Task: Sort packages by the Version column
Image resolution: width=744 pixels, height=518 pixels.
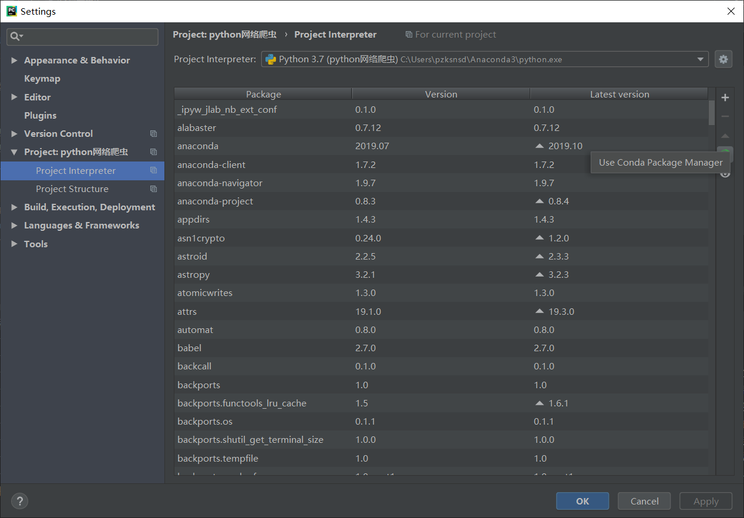Action: [440, 93]
